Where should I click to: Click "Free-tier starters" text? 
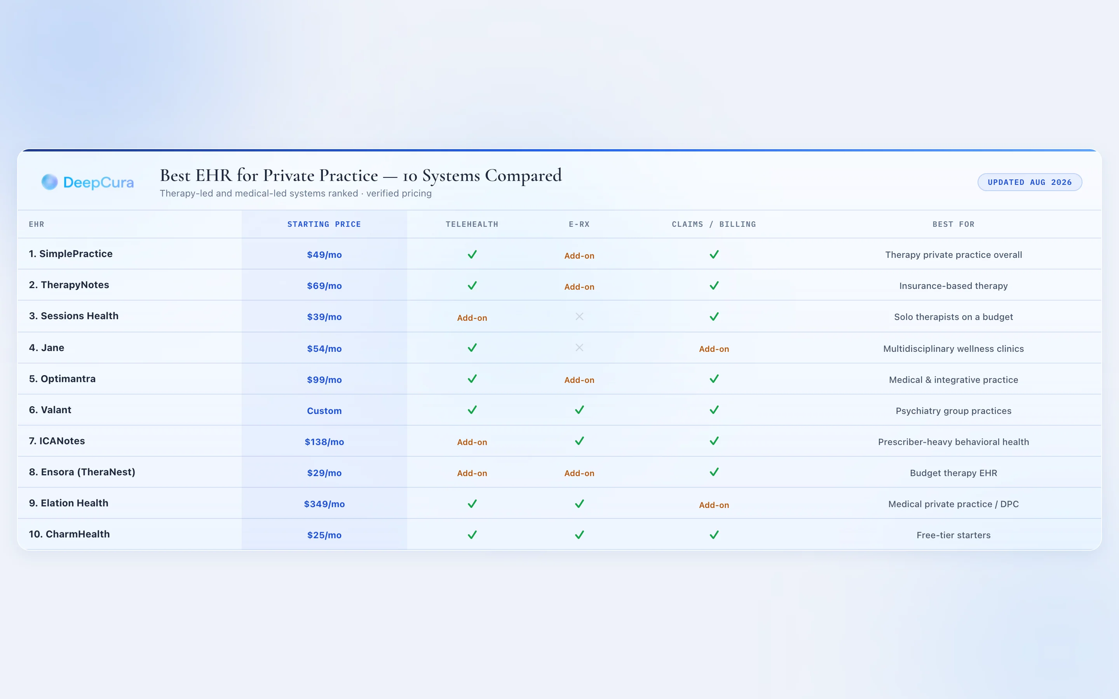point(953,535)
